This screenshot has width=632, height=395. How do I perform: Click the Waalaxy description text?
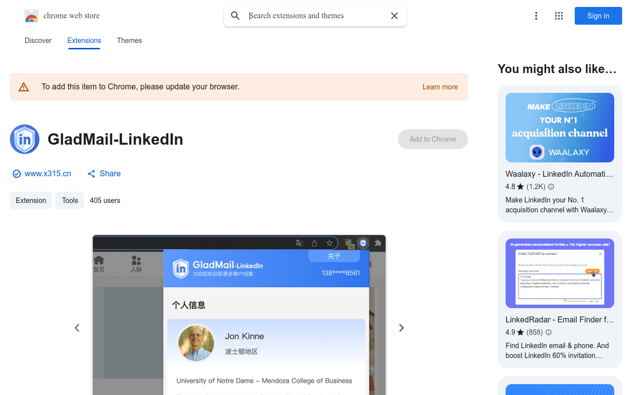click(x=559, y=205)
